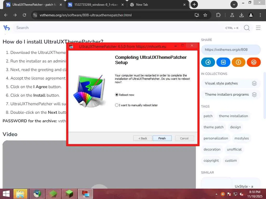This screenshot has width=266, height=199.
Task: Bookmark this page with star icon
Action: click(x=205, y=15)
